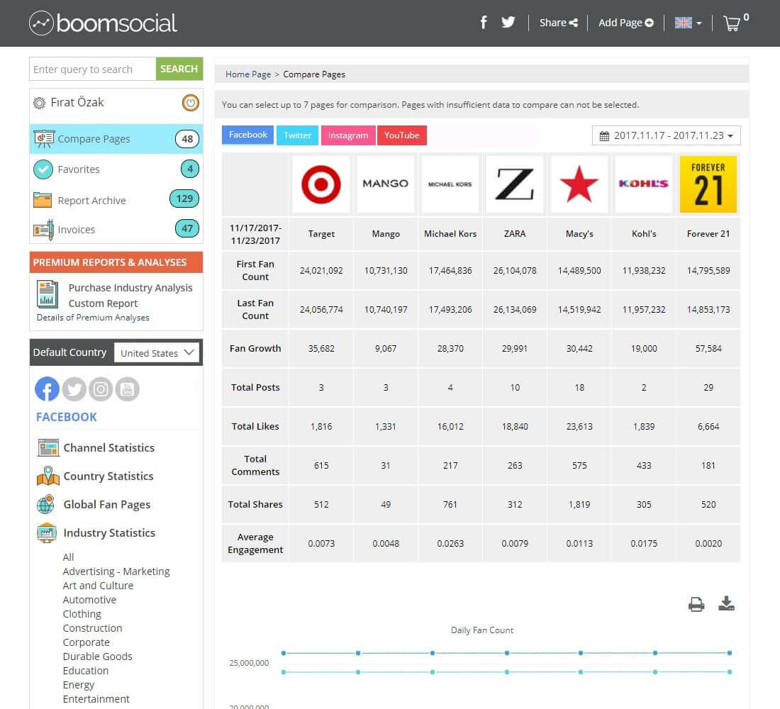Switch to the YouTube tab
The height and width of the screenshot is (709, 780).
(x=402, y=135)
